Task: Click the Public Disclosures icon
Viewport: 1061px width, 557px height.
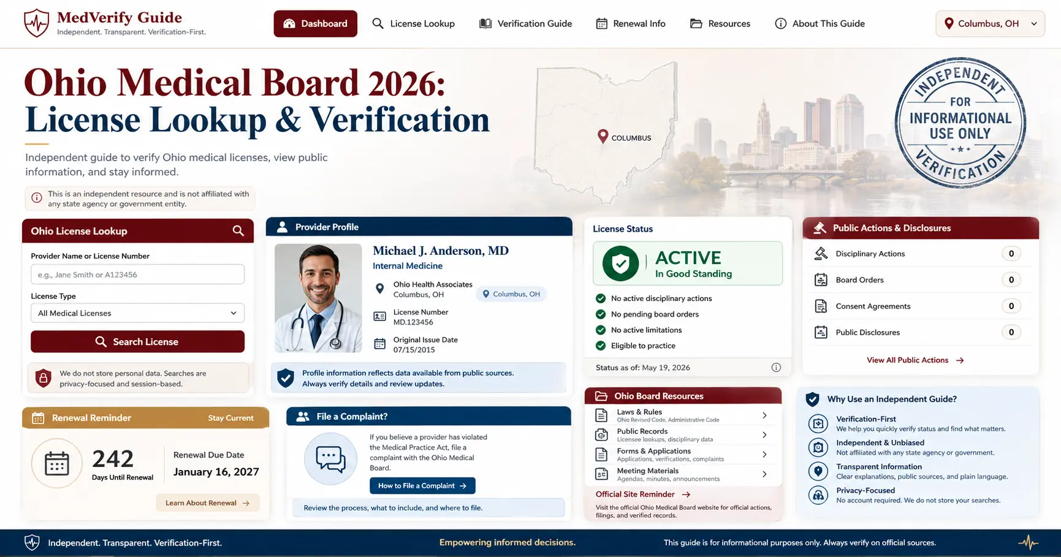Action: [821, 333]
